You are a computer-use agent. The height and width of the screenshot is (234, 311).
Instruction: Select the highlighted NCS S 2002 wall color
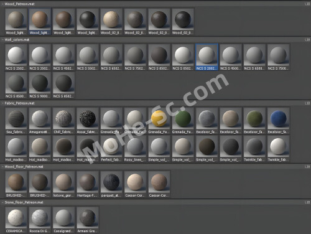click(207, 57)
